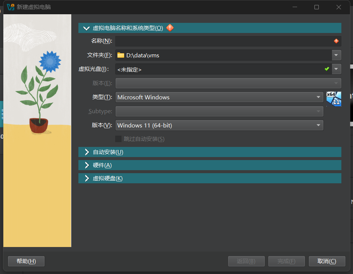The image size is (353, 274).
Task: Click the 完成(F) button
Action: click(x=286, y=261)
